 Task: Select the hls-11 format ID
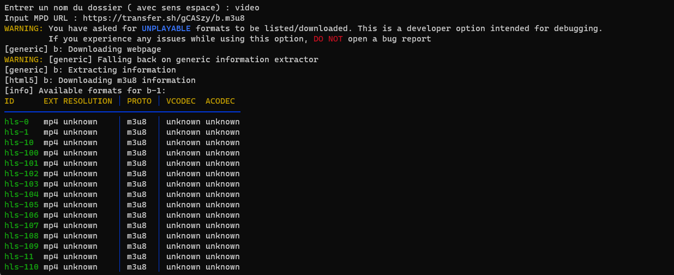click(x=19, y=256)
